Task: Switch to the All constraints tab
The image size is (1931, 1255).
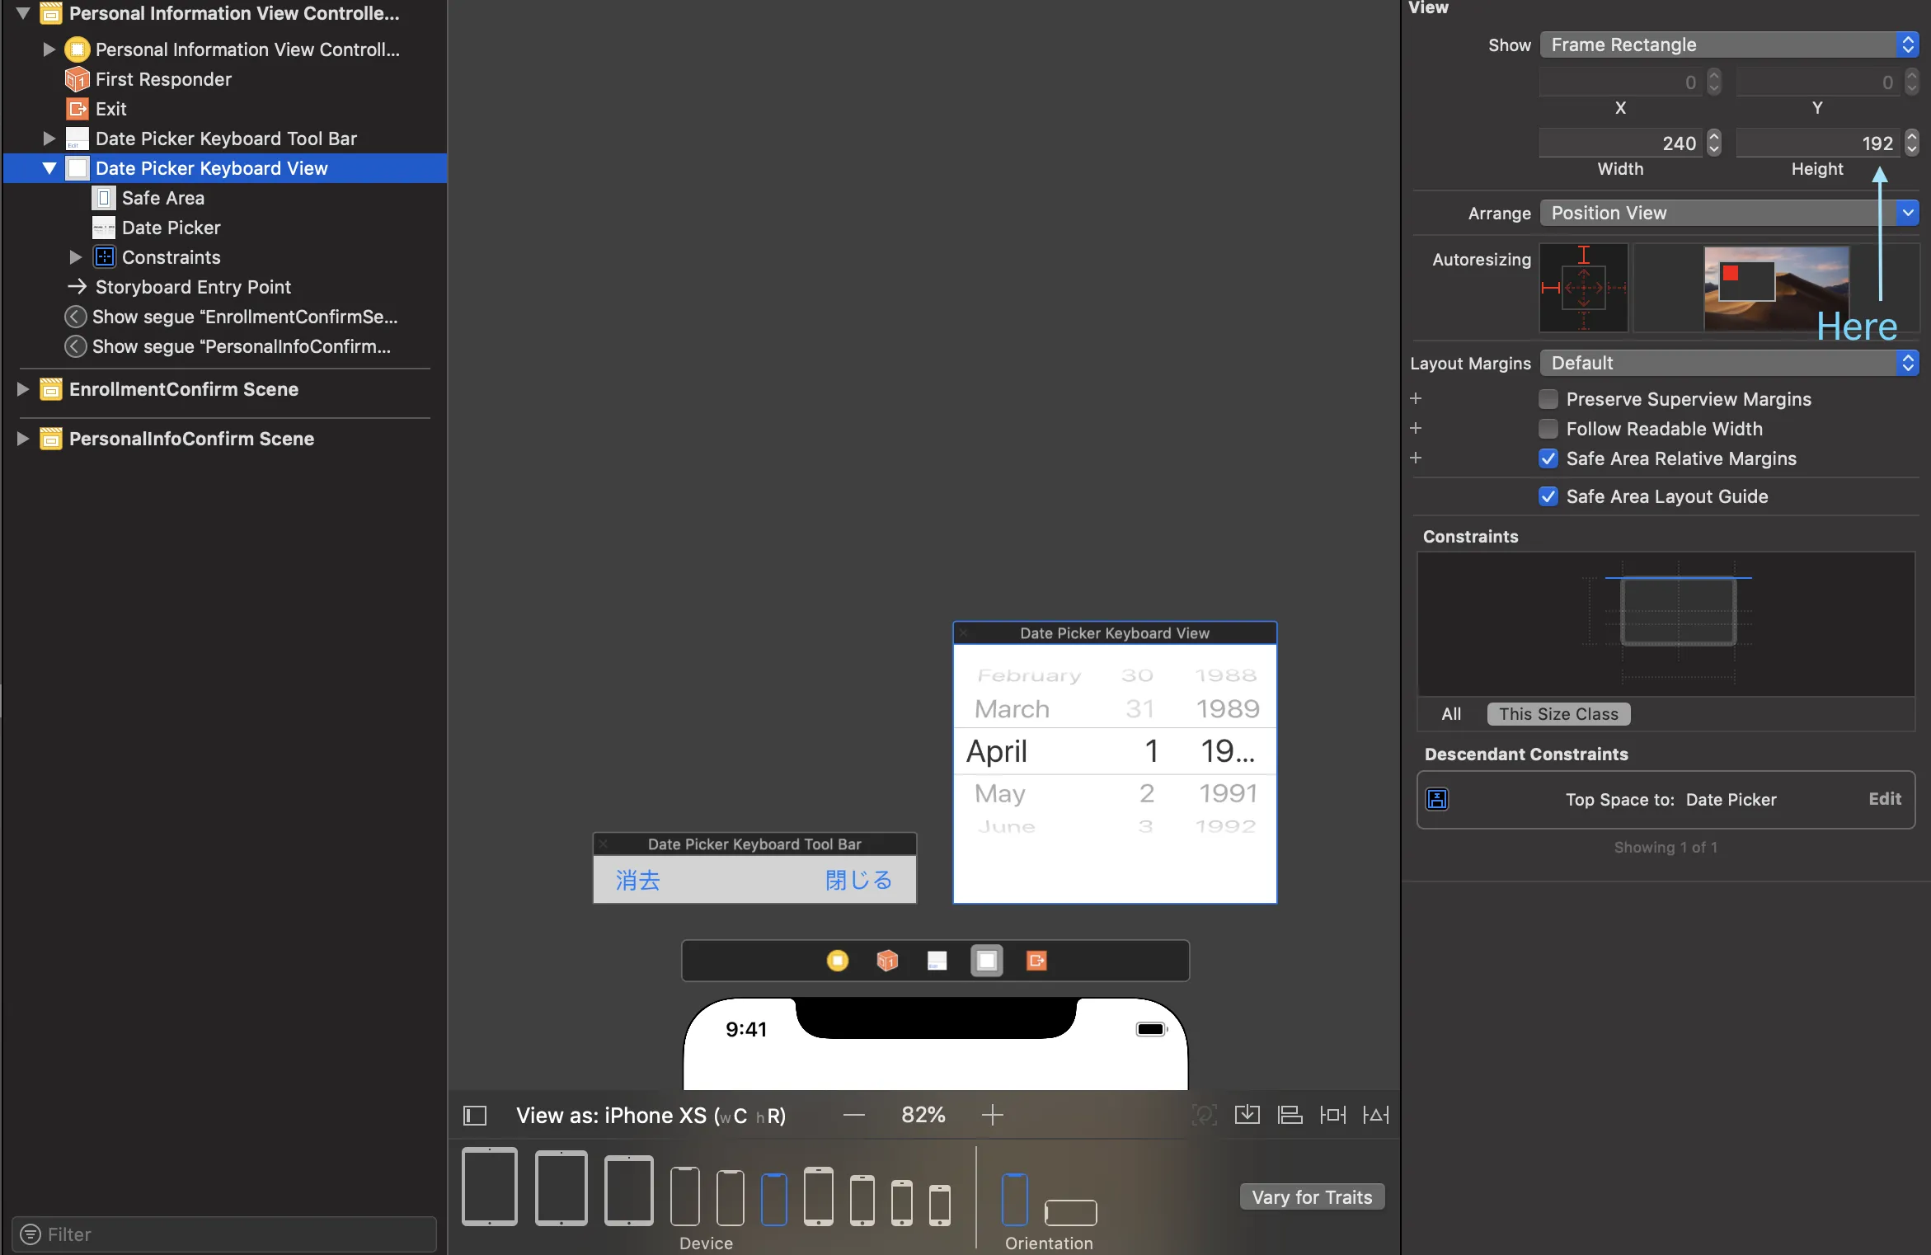Action: [1451, 714]
